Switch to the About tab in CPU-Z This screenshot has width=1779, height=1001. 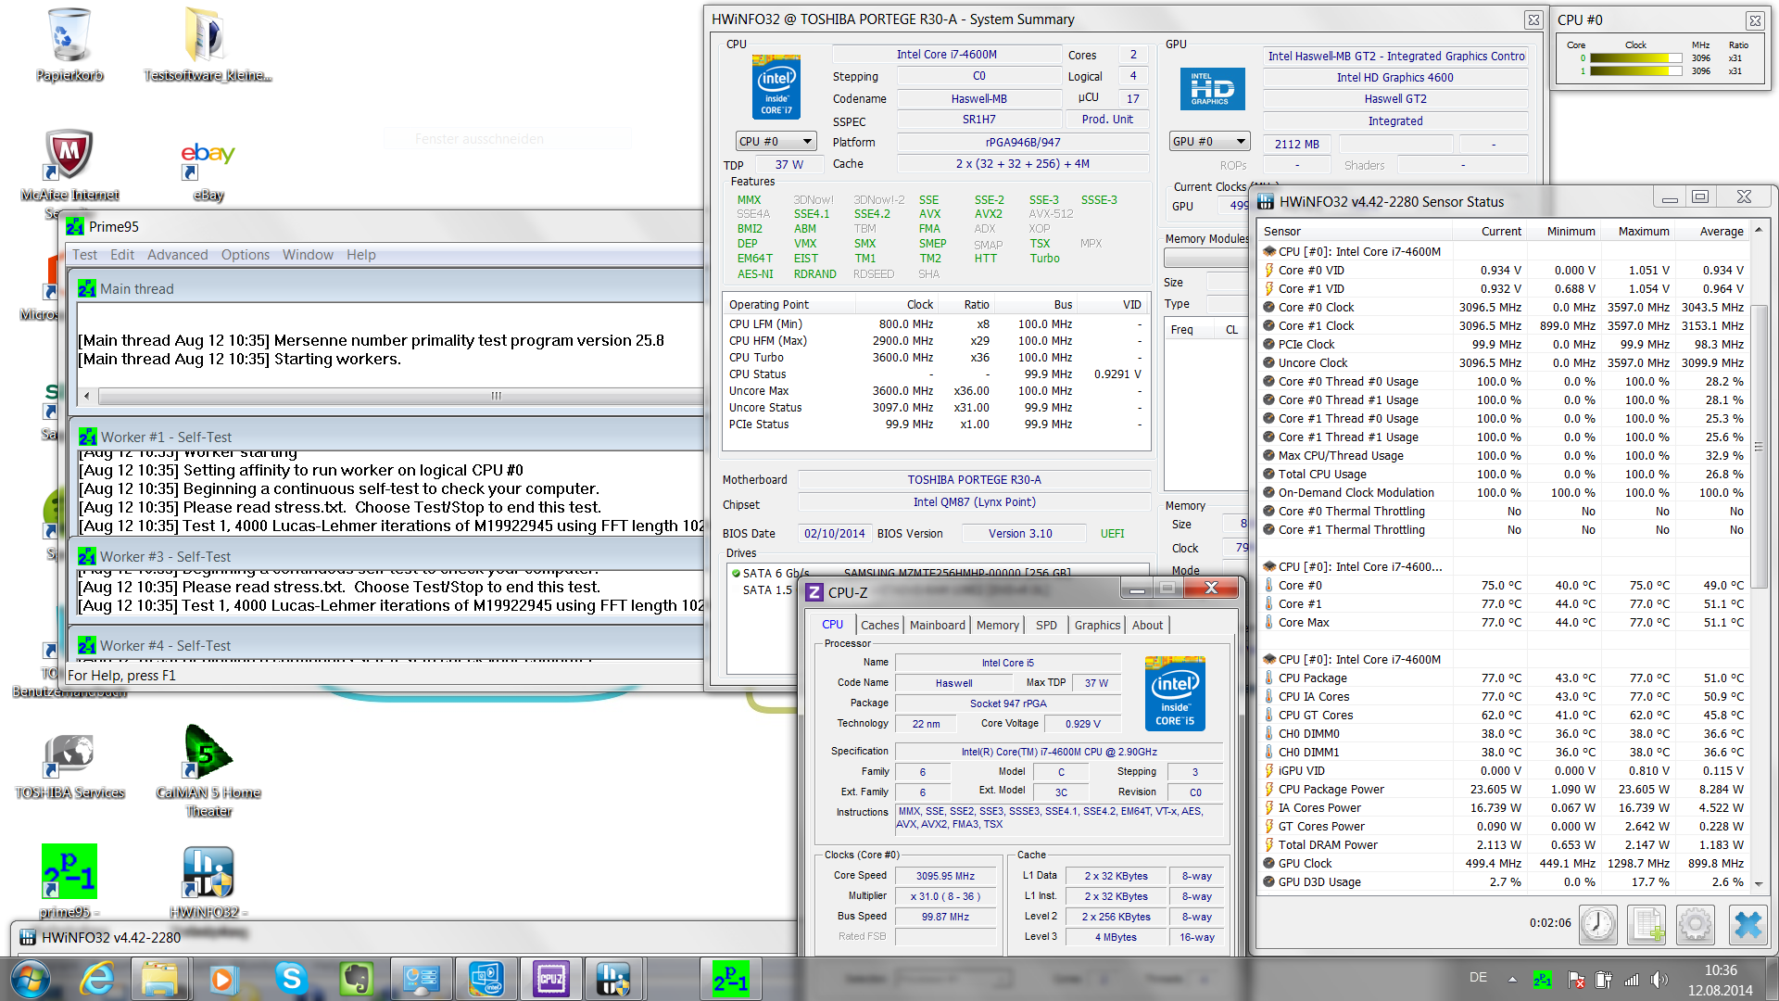1147,626
